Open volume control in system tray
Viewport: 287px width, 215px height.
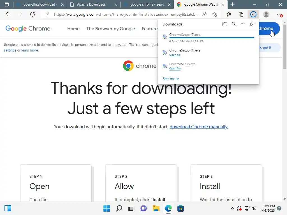254,208
